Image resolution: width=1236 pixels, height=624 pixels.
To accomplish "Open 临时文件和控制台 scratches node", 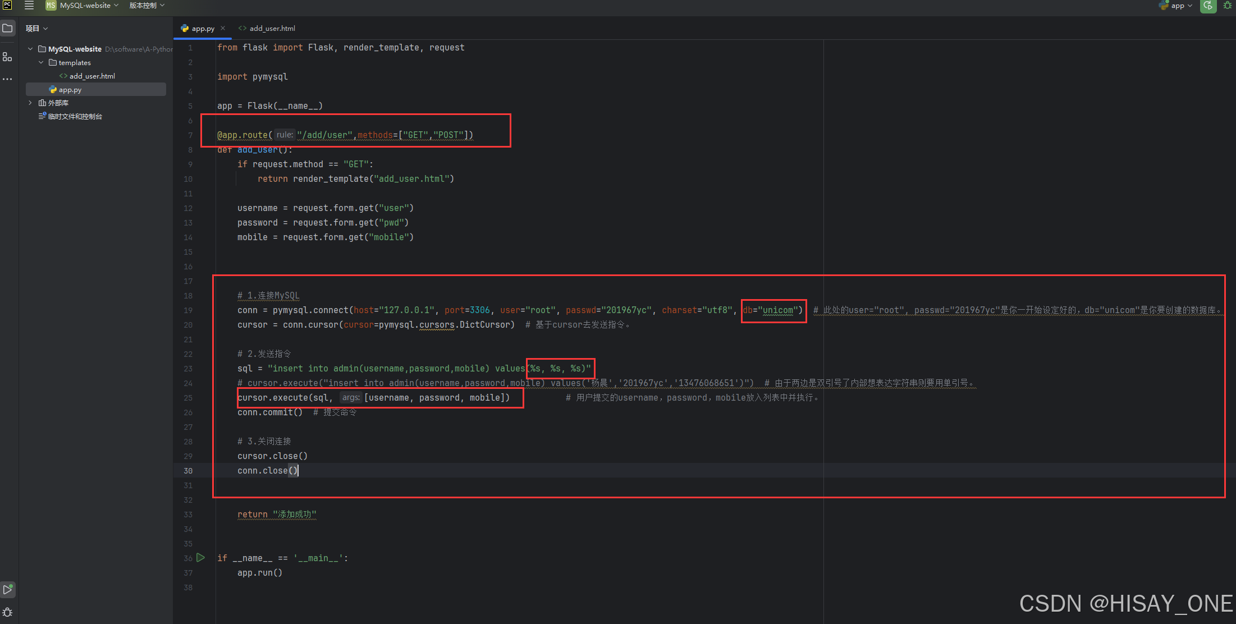I will 75,116.
